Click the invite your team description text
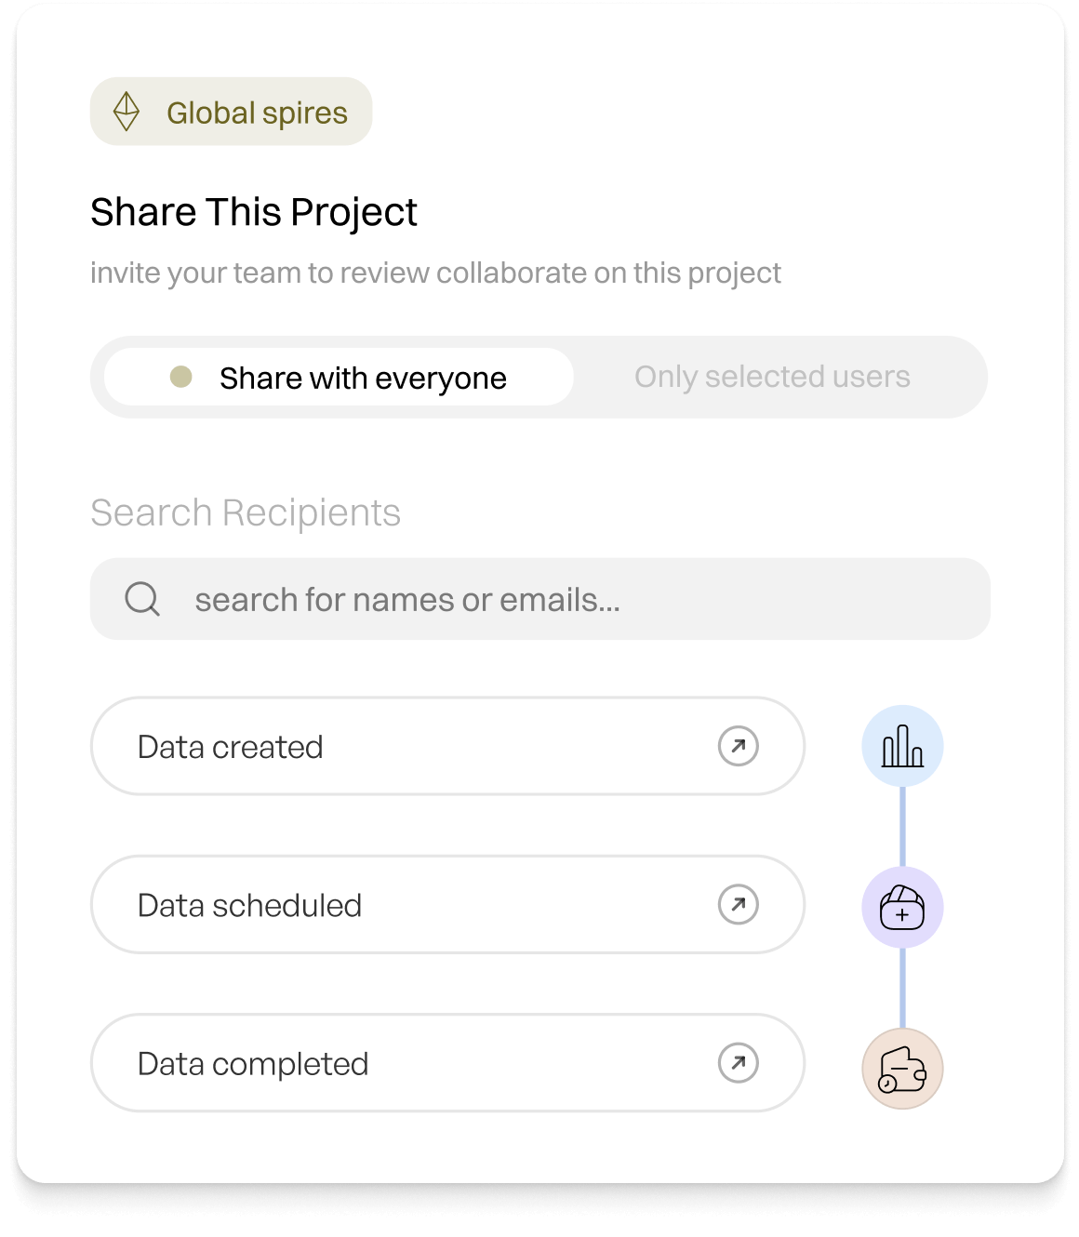The width and height of the screenshot is (1079, 1237). click(435, 273)
